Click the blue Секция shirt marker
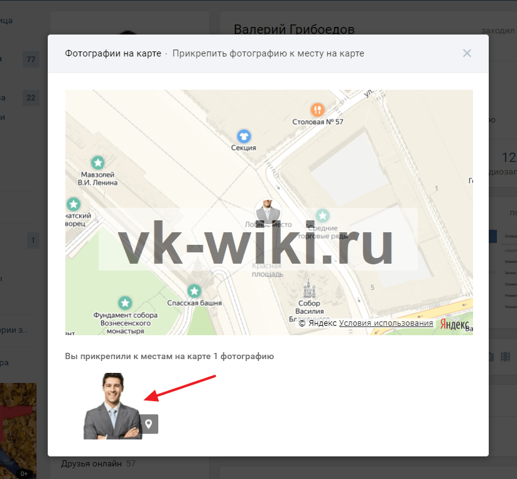This screenshot has height=479, width=517. coord(244,136)
